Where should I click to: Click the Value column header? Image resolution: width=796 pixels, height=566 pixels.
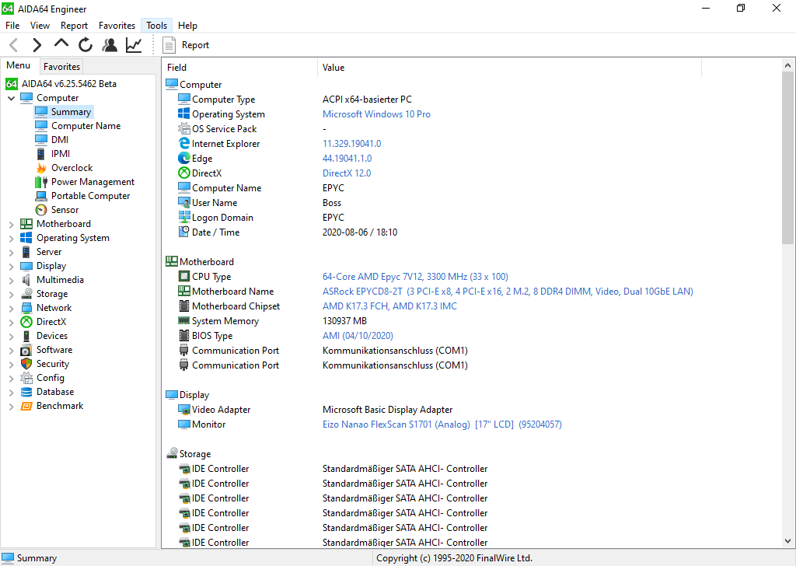pyautogui.click(x=510, y=68)
